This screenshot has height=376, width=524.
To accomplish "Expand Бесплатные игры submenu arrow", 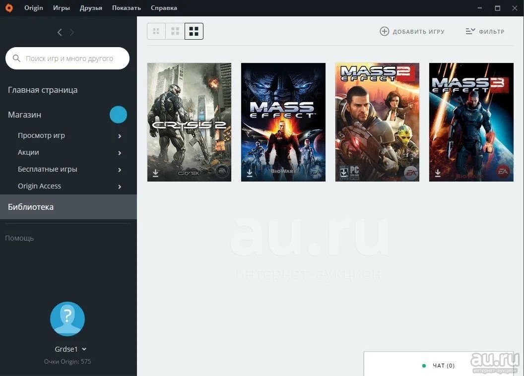I will 120,170.
